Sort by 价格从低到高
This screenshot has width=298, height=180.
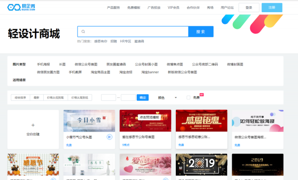55,98
